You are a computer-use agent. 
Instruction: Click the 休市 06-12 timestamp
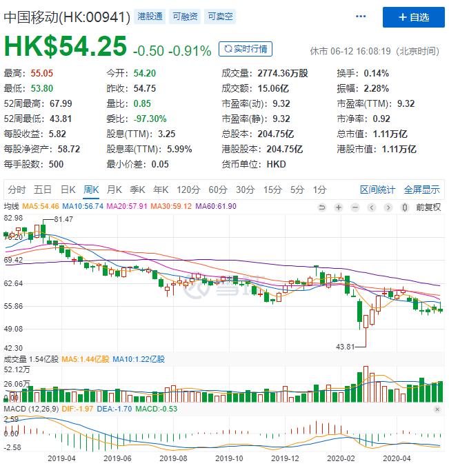point(375,51)
